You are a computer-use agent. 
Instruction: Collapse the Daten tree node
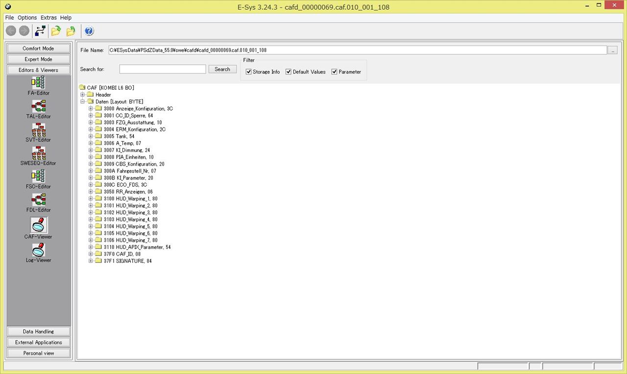coord(83,101)
